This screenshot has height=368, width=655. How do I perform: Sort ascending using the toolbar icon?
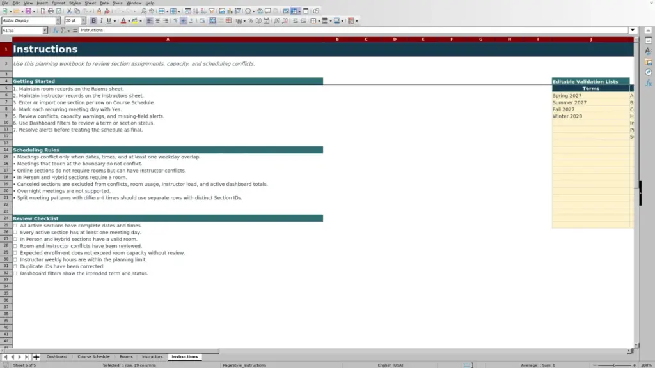pyautogui.click(x=196, y=11)
